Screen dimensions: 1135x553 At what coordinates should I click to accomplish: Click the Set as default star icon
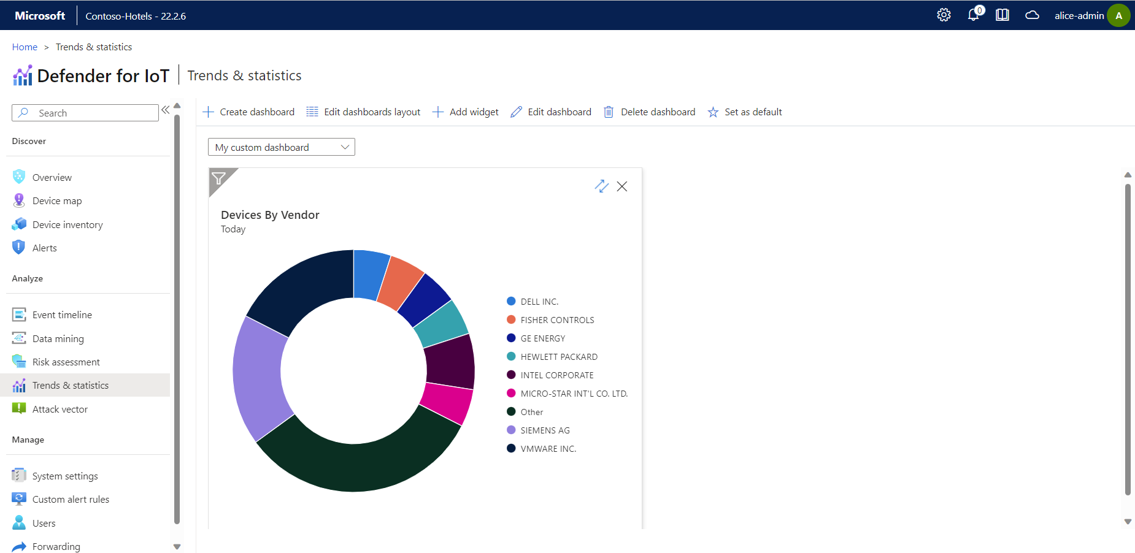713,112
